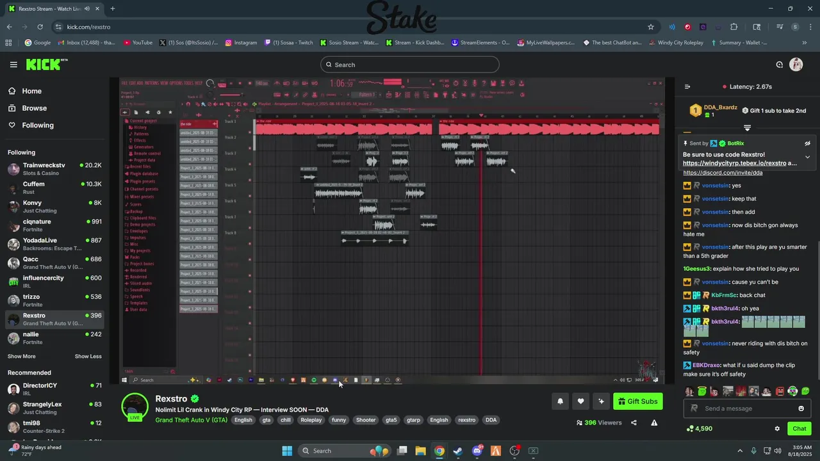The width and height of the screenshot is (820, 461).
Task: Open a new browser tab with the plus
Action: tap(113, 8)
